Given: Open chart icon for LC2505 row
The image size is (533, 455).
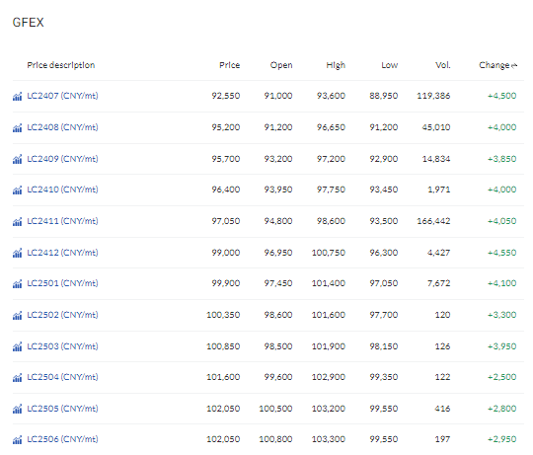Looking at the screenshot, I should point(18,410).
